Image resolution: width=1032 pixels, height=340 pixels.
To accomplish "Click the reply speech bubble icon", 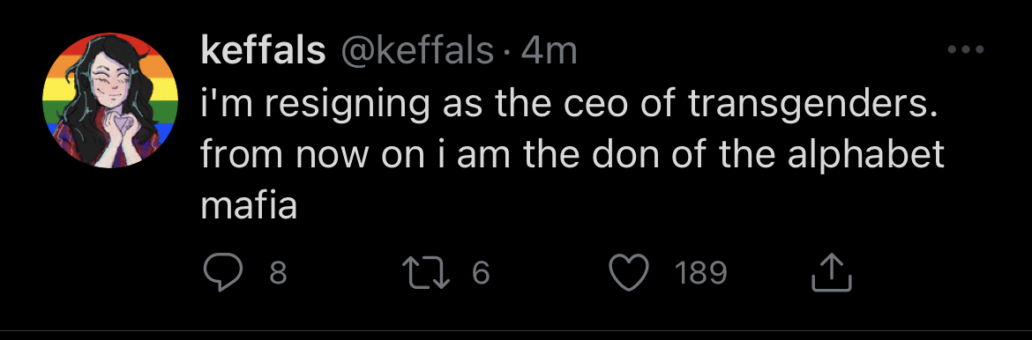I will pos(221,273).
